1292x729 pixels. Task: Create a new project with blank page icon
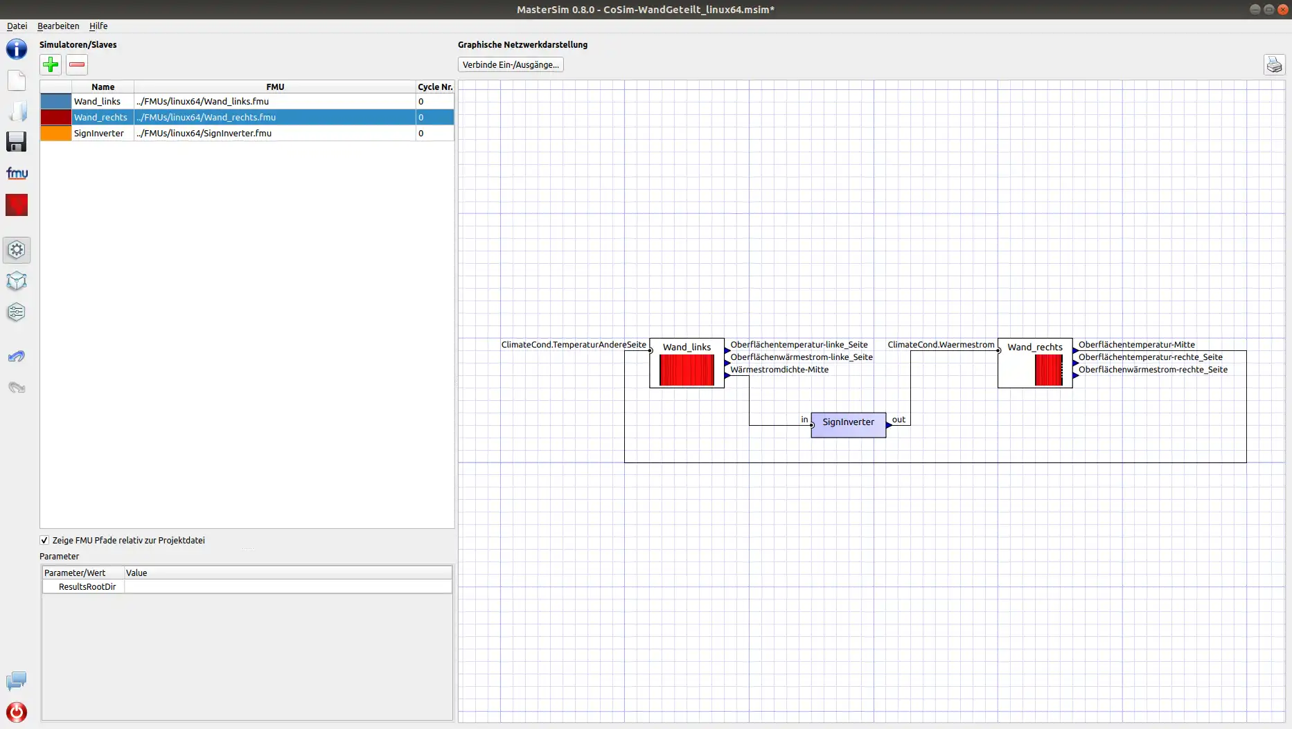(17, 80)
